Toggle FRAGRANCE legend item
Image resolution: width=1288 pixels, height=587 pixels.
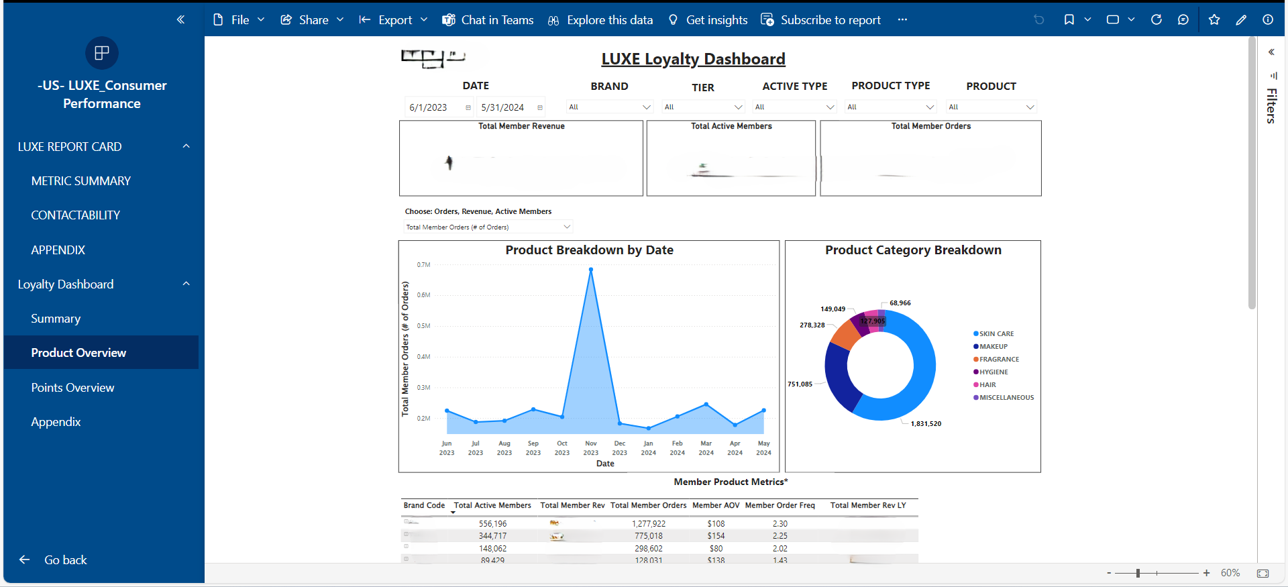click(998, 359)
